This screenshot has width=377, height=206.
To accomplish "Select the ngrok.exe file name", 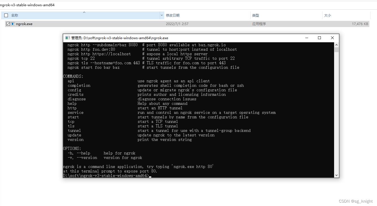I will tap(24, 24).
